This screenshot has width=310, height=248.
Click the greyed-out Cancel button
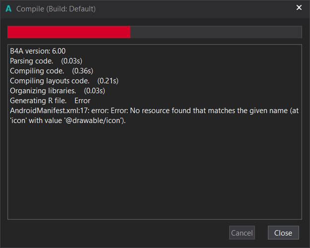click(242, 233)
